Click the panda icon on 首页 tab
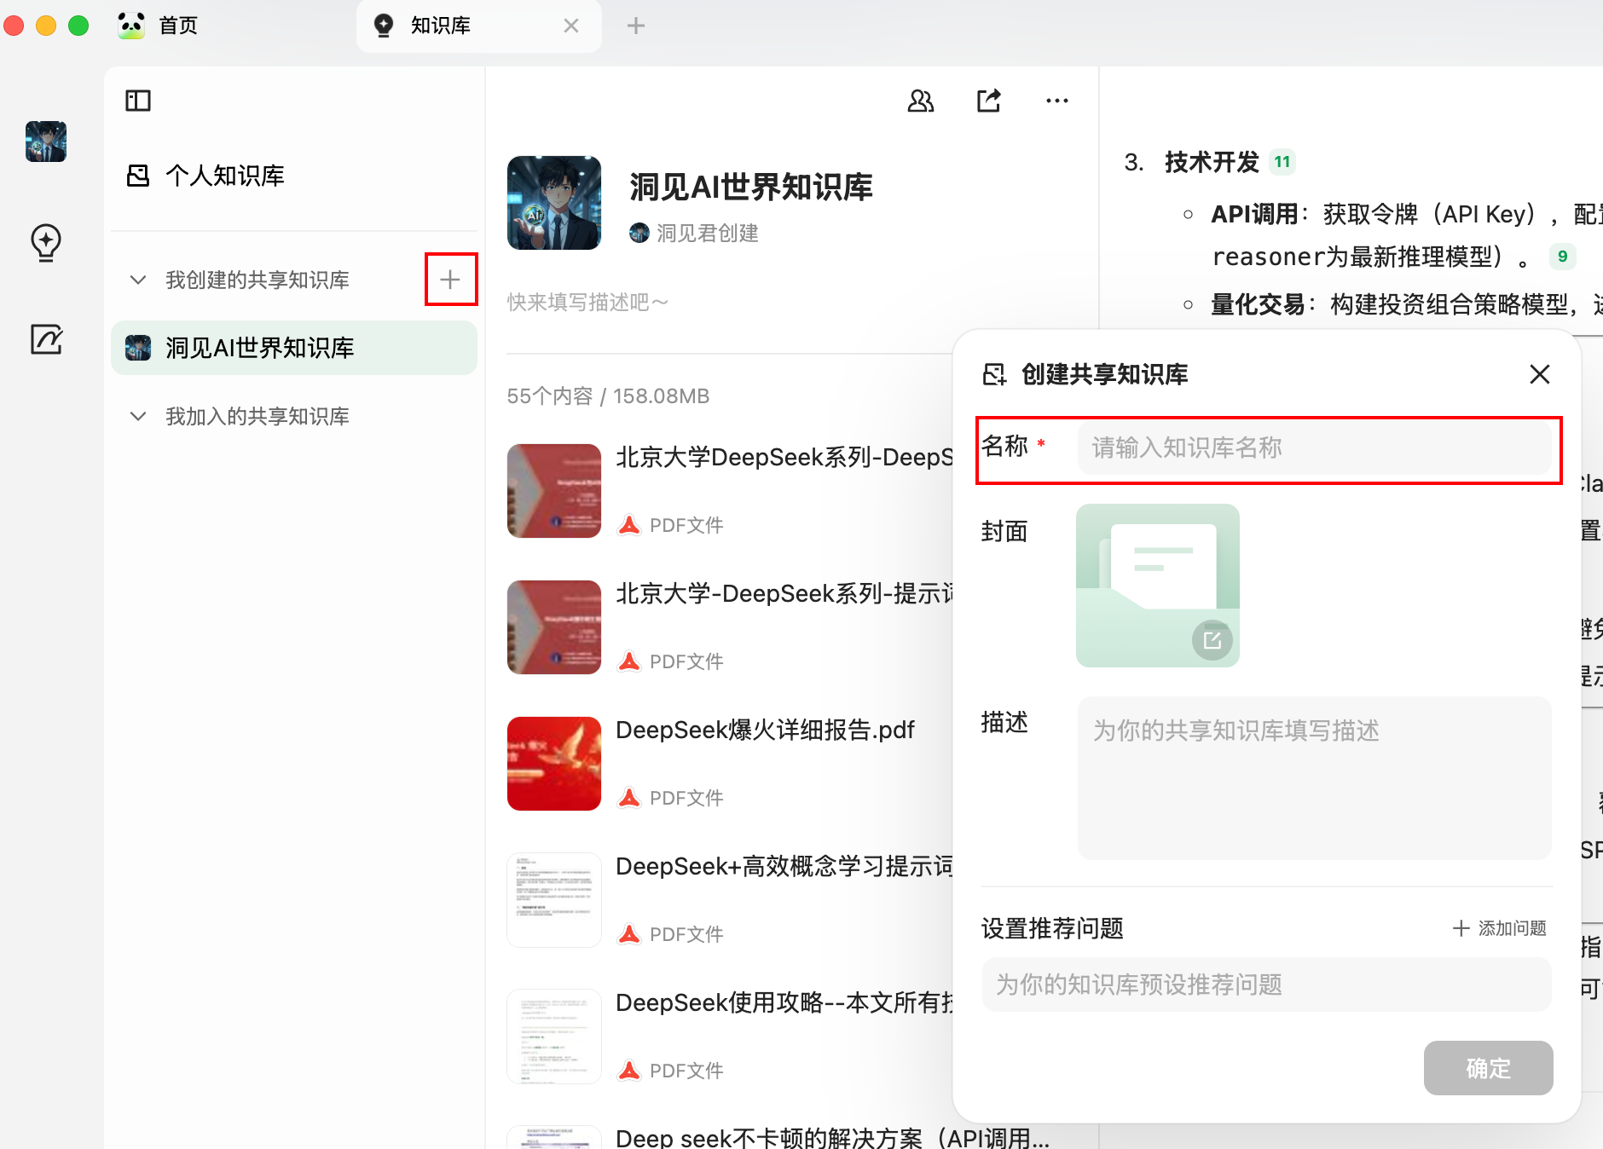This screenshot has height=1149, width=1603. pyautogui.click(x=131, y=26)
